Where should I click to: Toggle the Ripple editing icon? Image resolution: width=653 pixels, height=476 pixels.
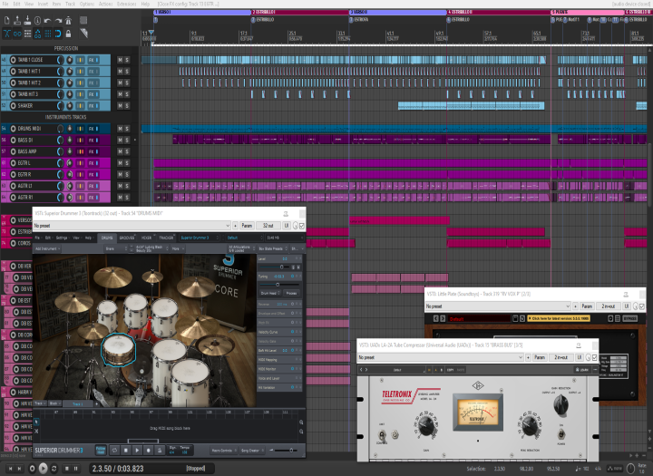(x=27, y=34)
